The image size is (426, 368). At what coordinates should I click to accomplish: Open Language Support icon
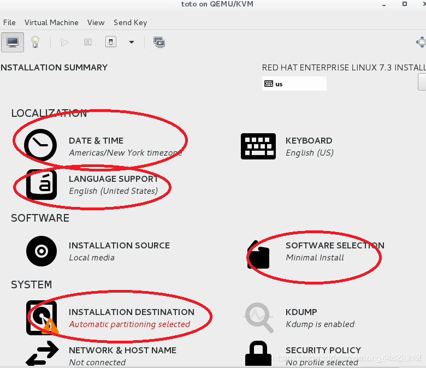point(42,185)
